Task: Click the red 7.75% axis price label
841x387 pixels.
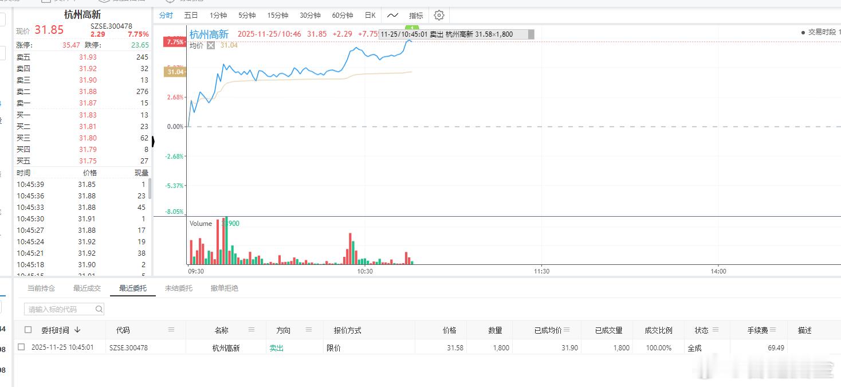Action: tap(174, 42)
